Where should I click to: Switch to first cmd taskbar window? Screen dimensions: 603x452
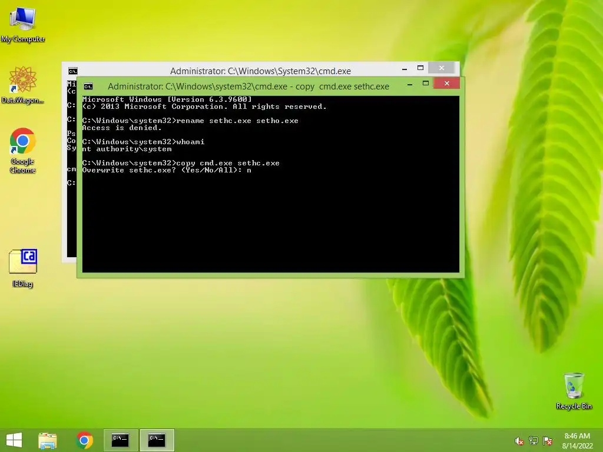click(120, 440)
